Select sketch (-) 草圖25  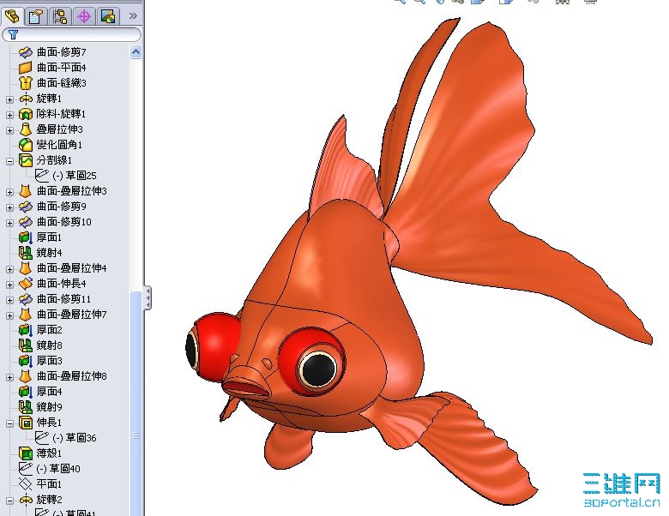[66, 175]
